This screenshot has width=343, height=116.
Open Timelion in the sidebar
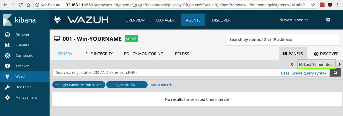point(22,66)
